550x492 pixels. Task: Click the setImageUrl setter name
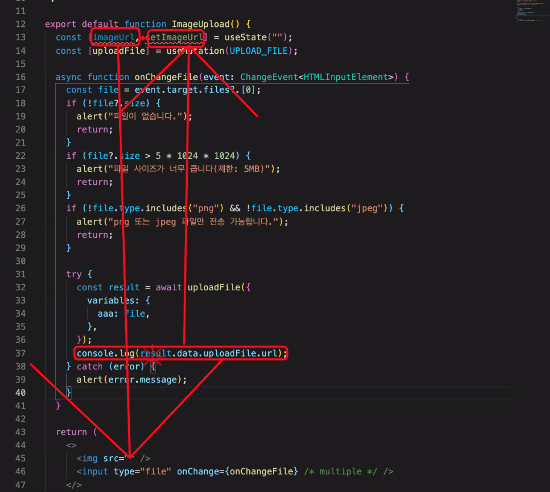pos(175,37)
